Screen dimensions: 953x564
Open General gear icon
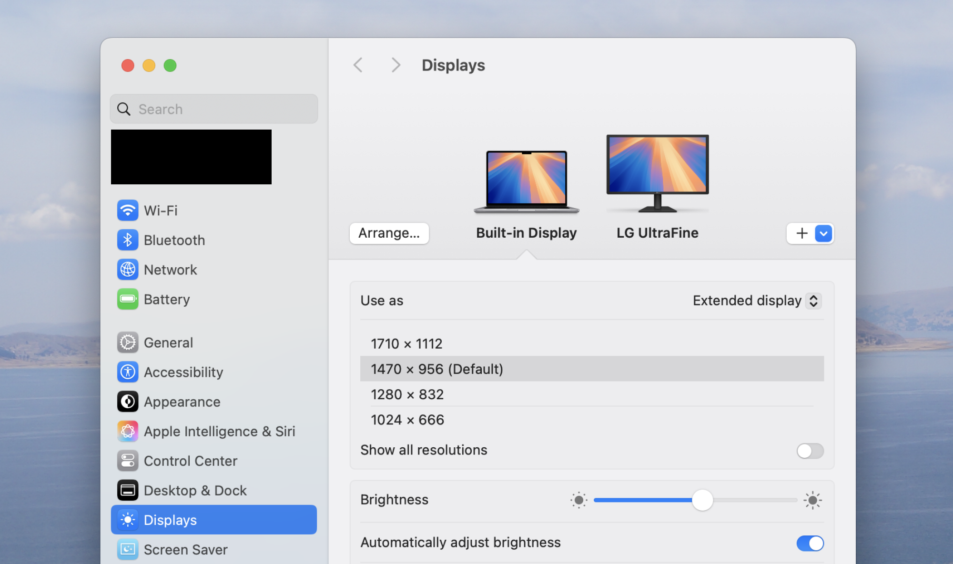(128, 342)
